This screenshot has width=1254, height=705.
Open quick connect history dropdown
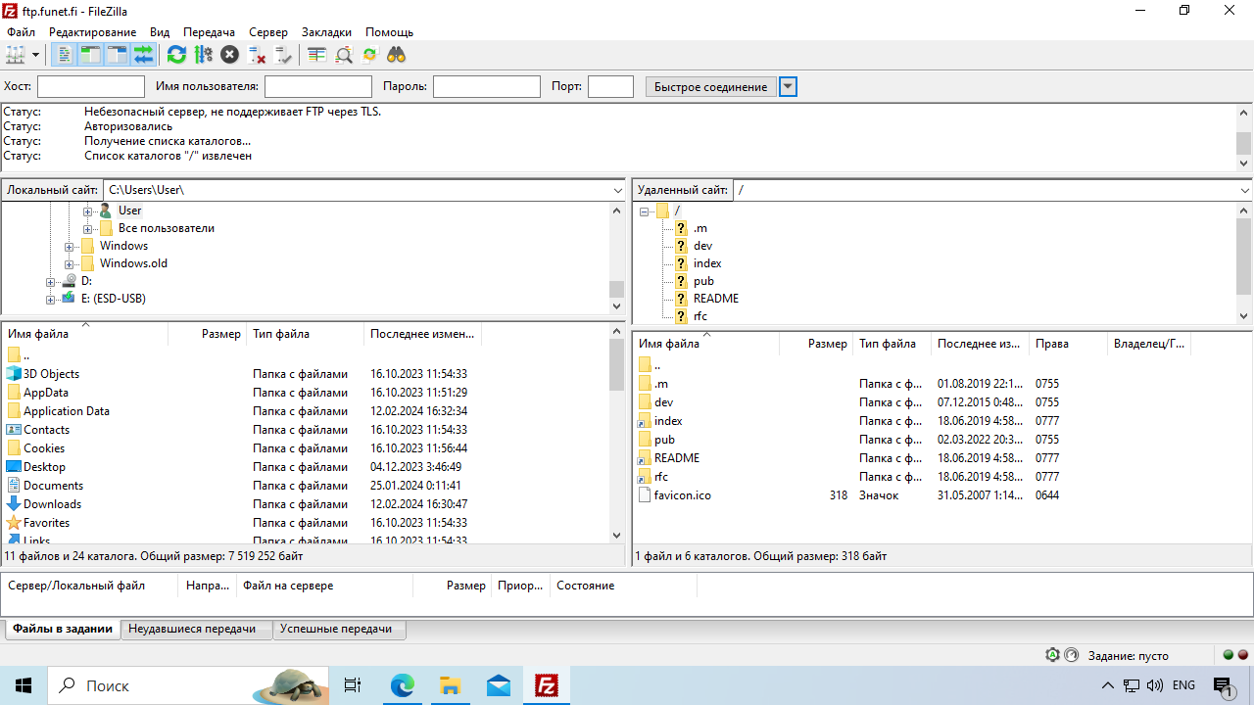click(x=789, y=86)
